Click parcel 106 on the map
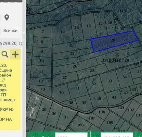The width and height of the screenshot is (142, 137). 80,125
